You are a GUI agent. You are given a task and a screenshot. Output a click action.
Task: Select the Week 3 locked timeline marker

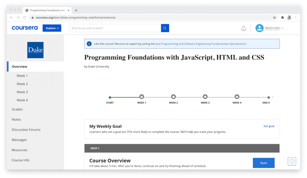pyautogui.click(x=205, y=96)
